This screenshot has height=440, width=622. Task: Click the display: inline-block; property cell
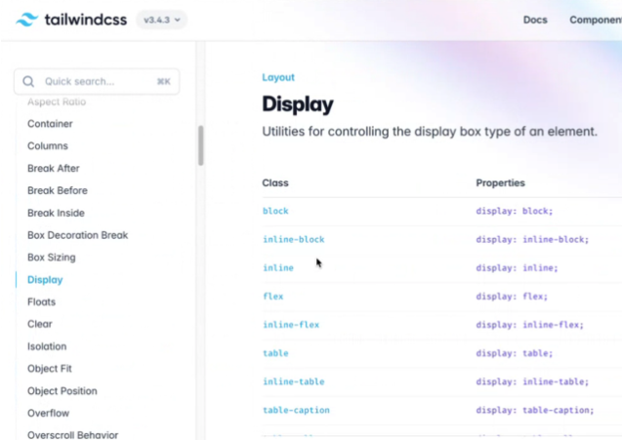[532, 239]
